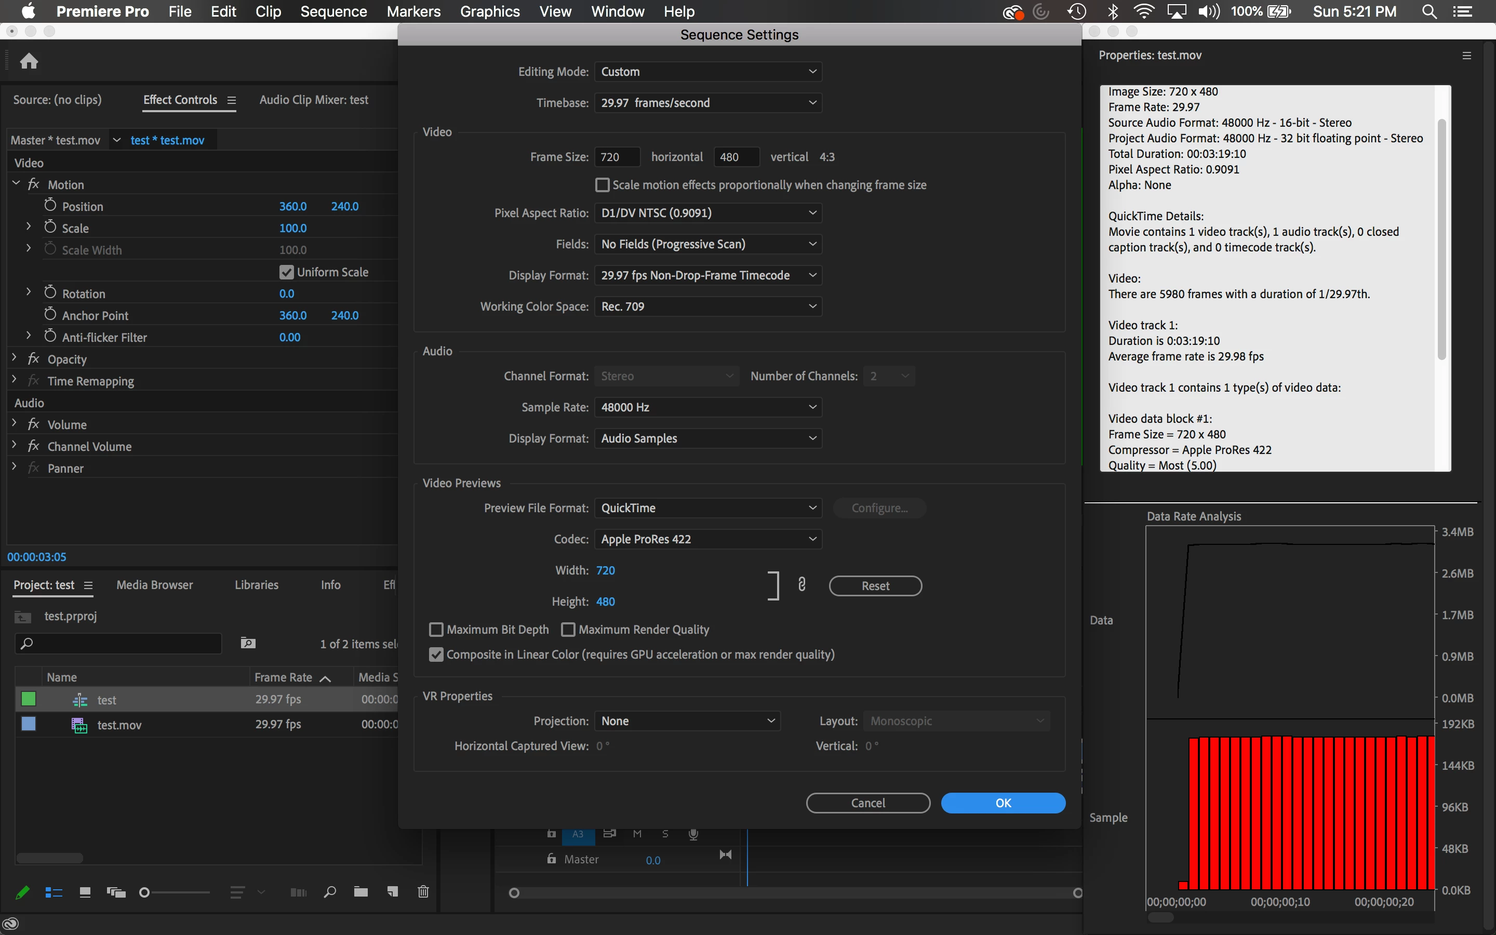The height and width of the screenshot is (935, 1496).
Task: Toggle the Anchor Point stopwatch icon
Action: tap(51, 314)
